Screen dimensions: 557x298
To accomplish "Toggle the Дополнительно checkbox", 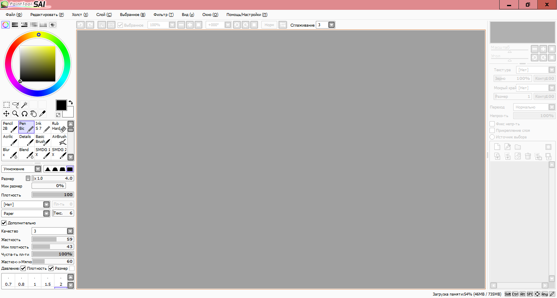I will pyautogui.click(x=4, y=223).
